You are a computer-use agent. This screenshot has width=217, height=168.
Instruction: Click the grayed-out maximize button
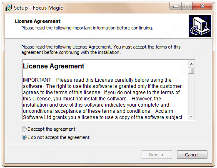[x=187, y=6]
